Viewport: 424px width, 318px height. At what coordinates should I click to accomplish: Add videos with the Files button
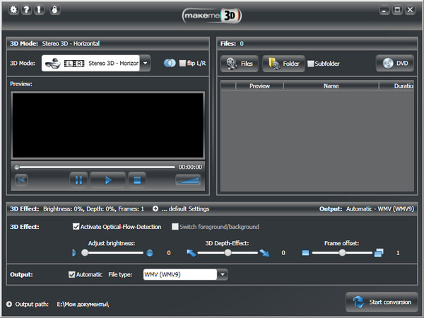pos(240,64)
